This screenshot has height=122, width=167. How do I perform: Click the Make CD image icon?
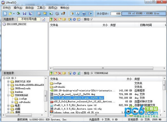click(39, 14)
